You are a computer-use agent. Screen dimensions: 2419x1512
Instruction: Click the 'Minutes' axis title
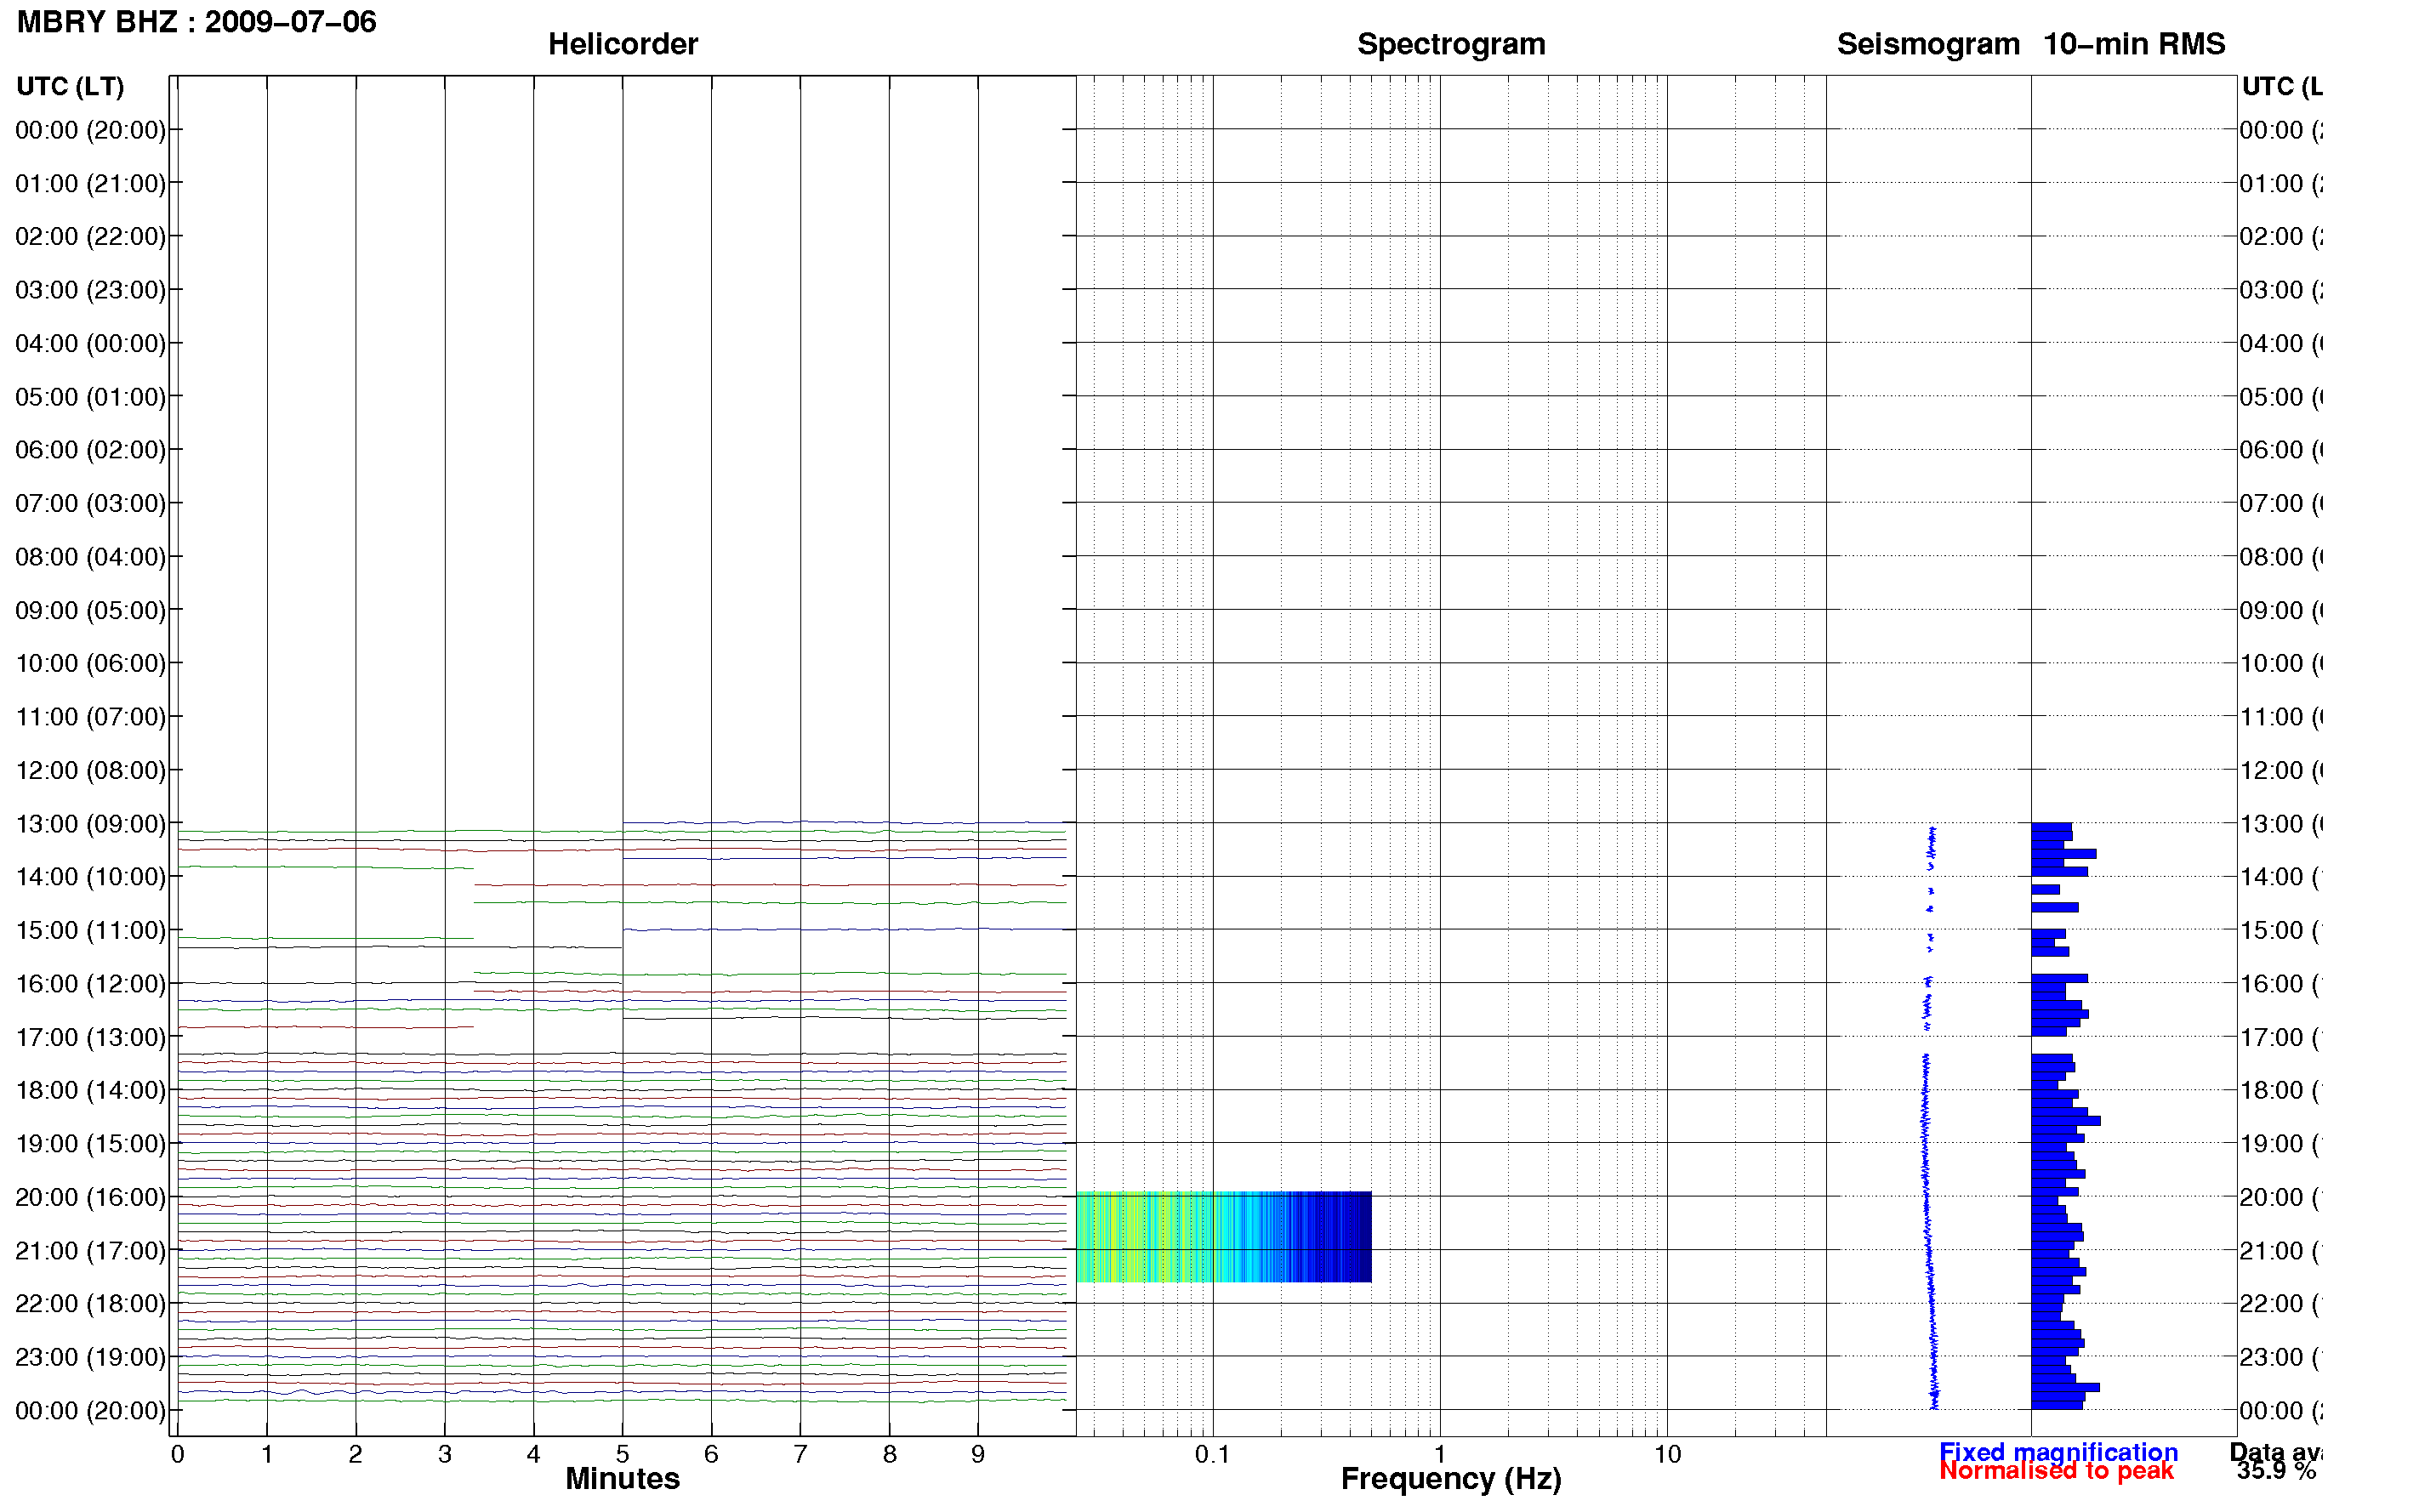tap(622, 1479)
